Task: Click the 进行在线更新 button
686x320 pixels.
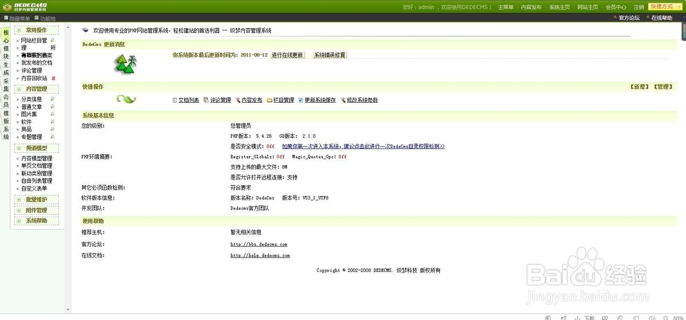Action: tap(287, 55)
